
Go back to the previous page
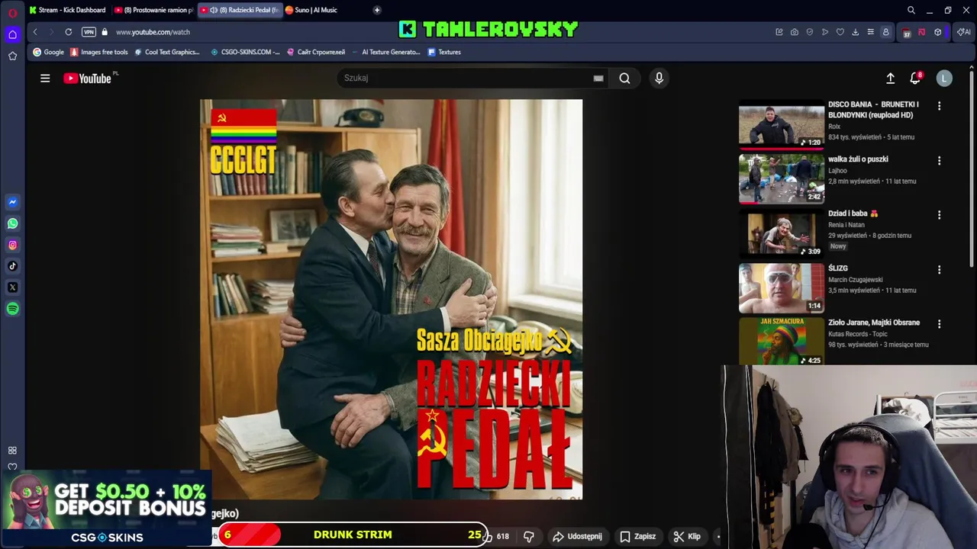[x=35, y=32]
